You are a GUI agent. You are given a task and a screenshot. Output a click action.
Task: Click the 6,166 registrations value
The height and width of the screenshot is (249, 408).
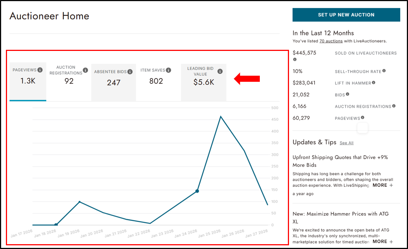coord(299,106)
